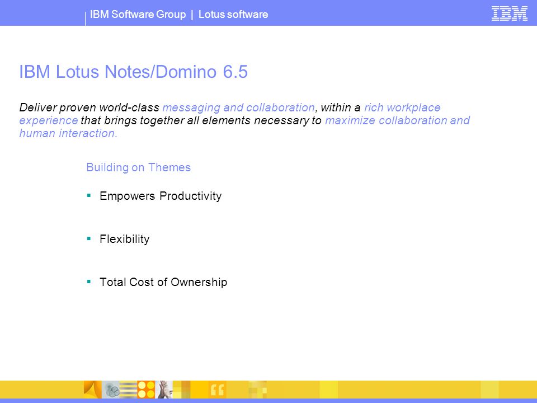Click the bullet marker beside 'Flexibility'
Image resolution: width=537 pixels, height=403 pixels.
point(89,238)
